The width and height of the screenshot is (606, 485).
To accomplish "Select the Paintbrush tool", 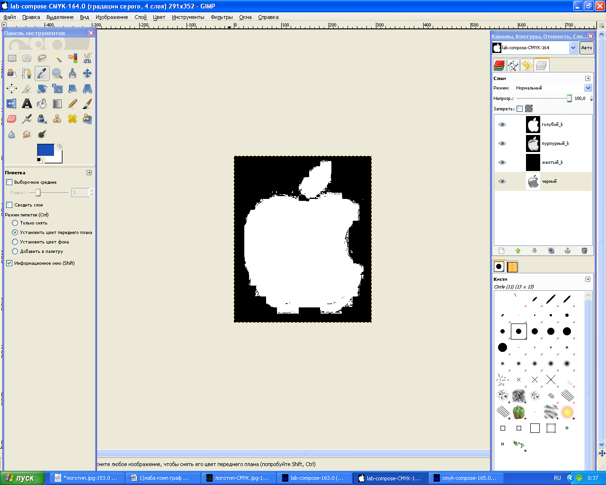I will click(88, 104).
